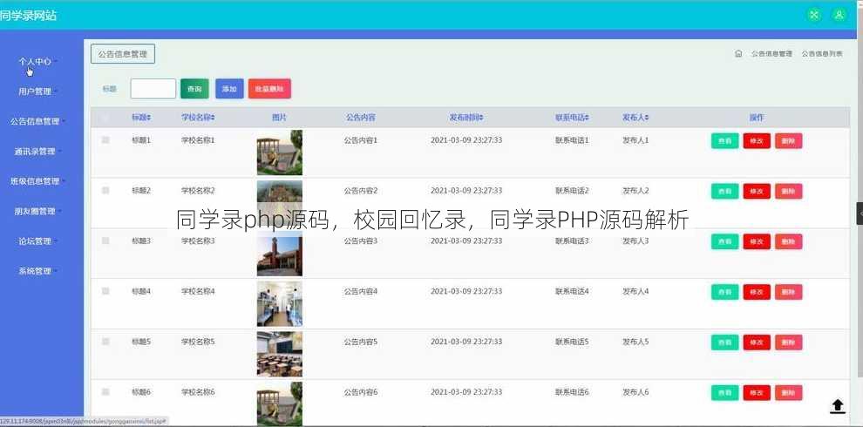The width and height of the screenshot is (863, 427).
Task: Check the box for row 标题6
Action: pyautogui.click(x=105, y=392)
